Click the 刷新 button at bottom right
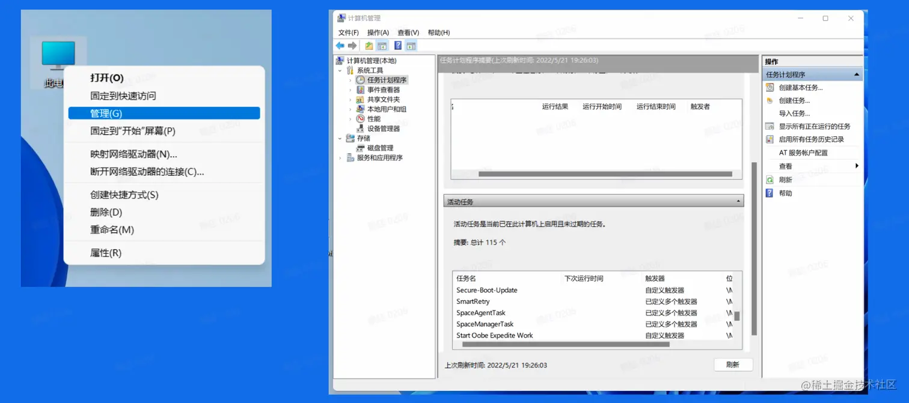 point(733,365)
